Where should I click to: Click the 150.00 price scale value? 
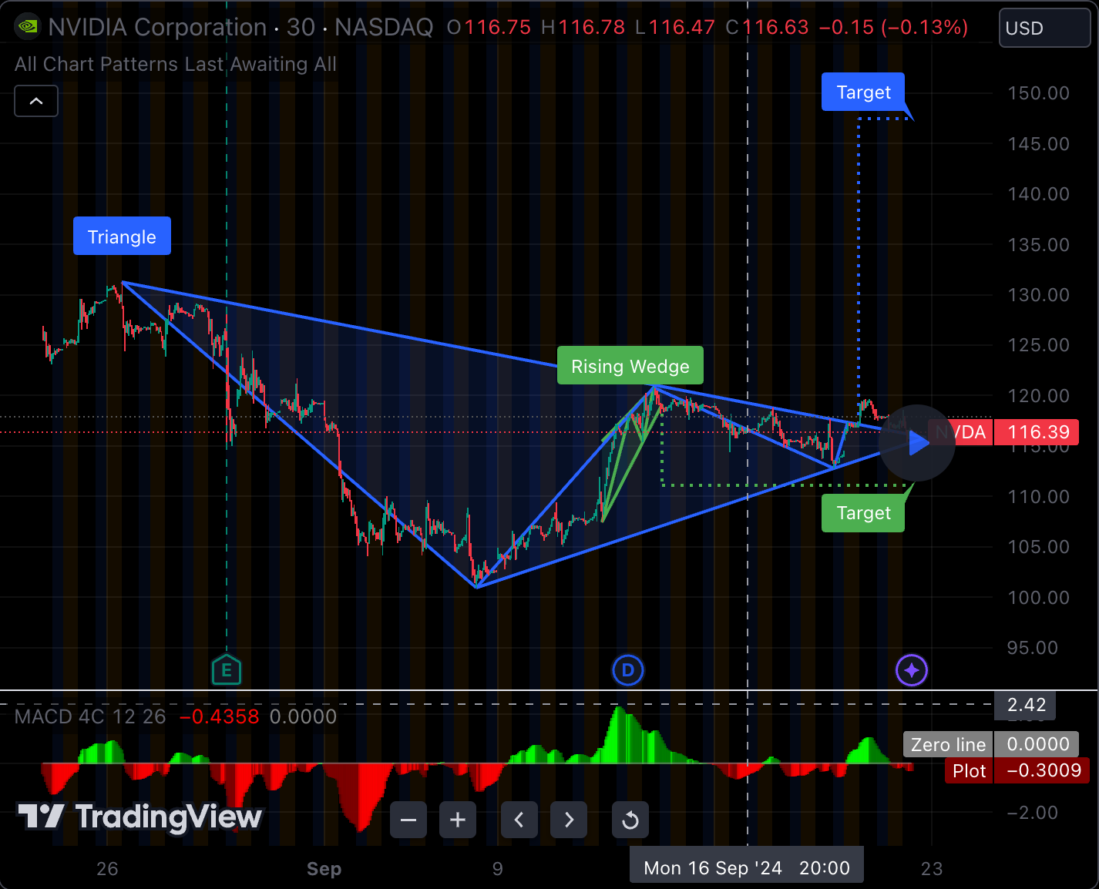tap(1038, 93)
